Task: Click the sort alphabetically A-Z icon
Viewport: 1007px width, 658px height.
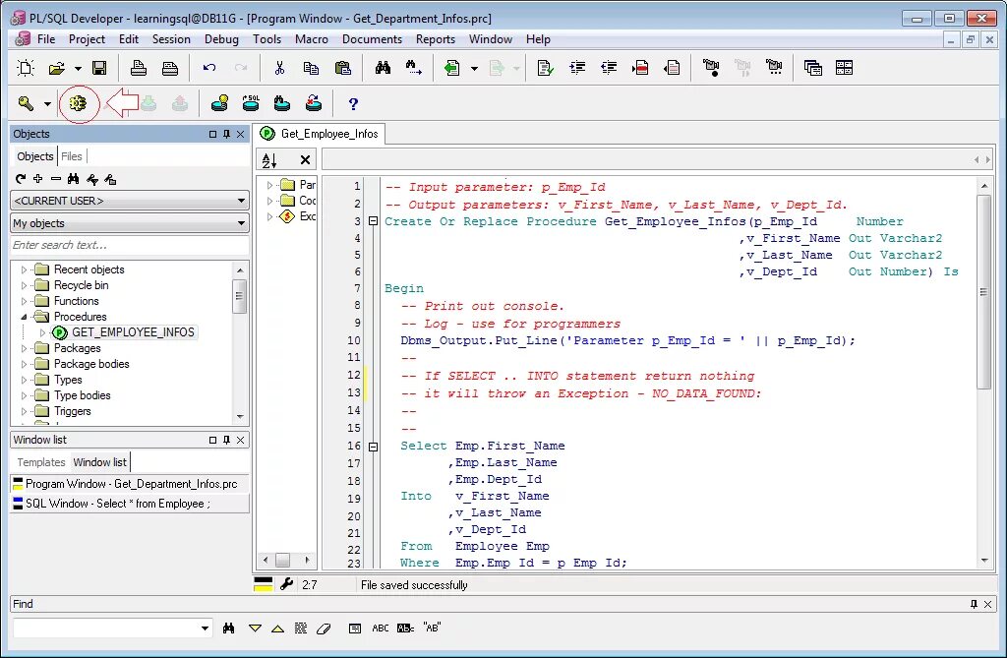Action: click(269, 160)
